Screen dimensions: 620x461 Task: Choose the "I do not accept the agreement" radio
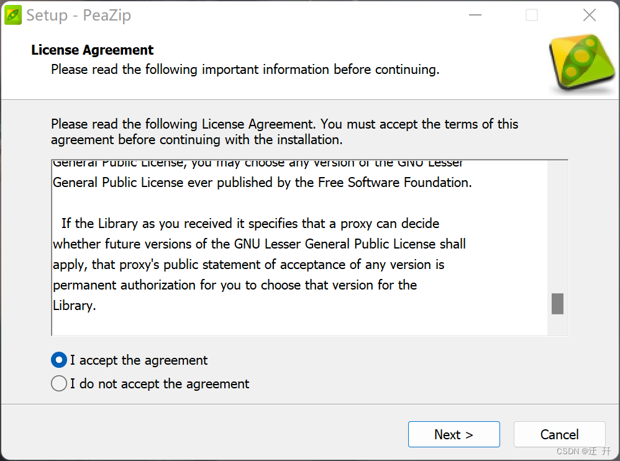59,383
